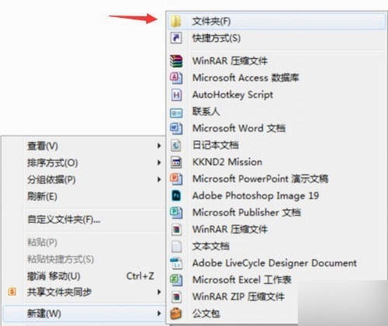Expand the 排序方式(O) submenu arrow
Screen dimensions: 388x326
point(159,163)
